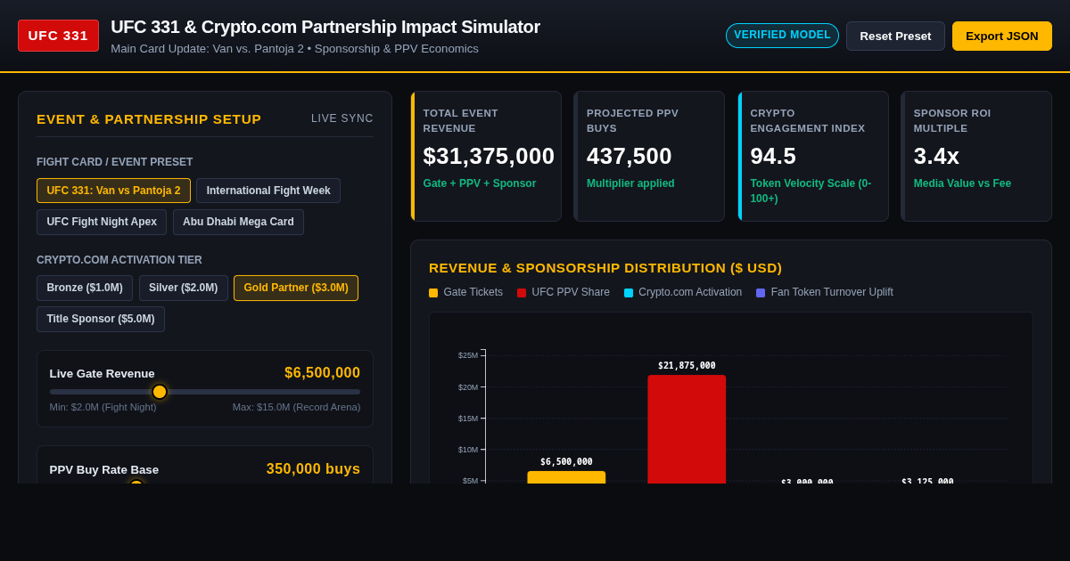Click the $31,375,000 total revenue figure
1070x561 pixels.
[x=489, y=156]
